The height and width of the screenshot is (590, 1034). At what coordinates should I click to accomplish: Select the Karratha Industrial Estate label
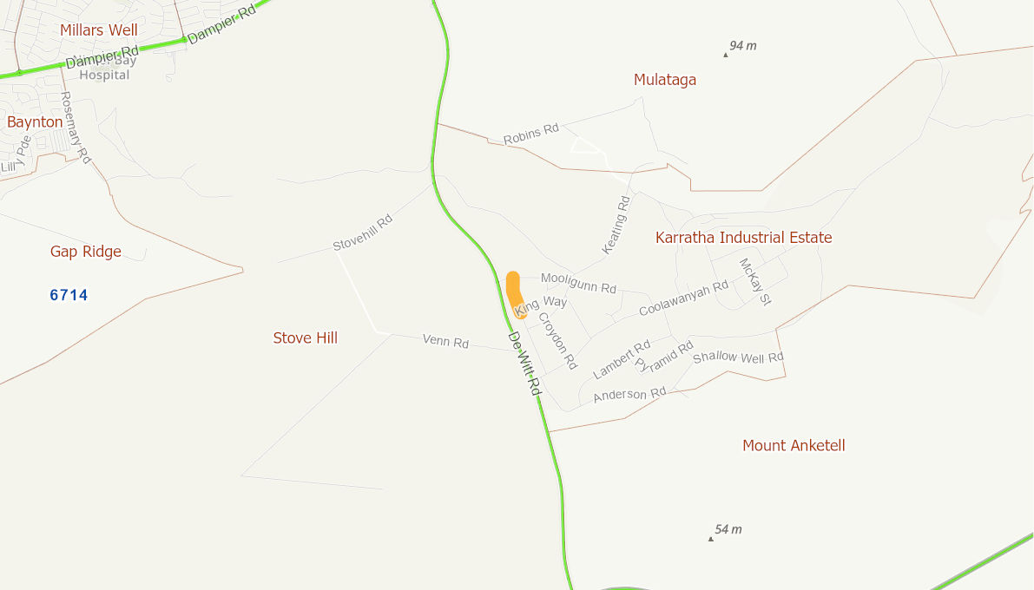[743, 238]
